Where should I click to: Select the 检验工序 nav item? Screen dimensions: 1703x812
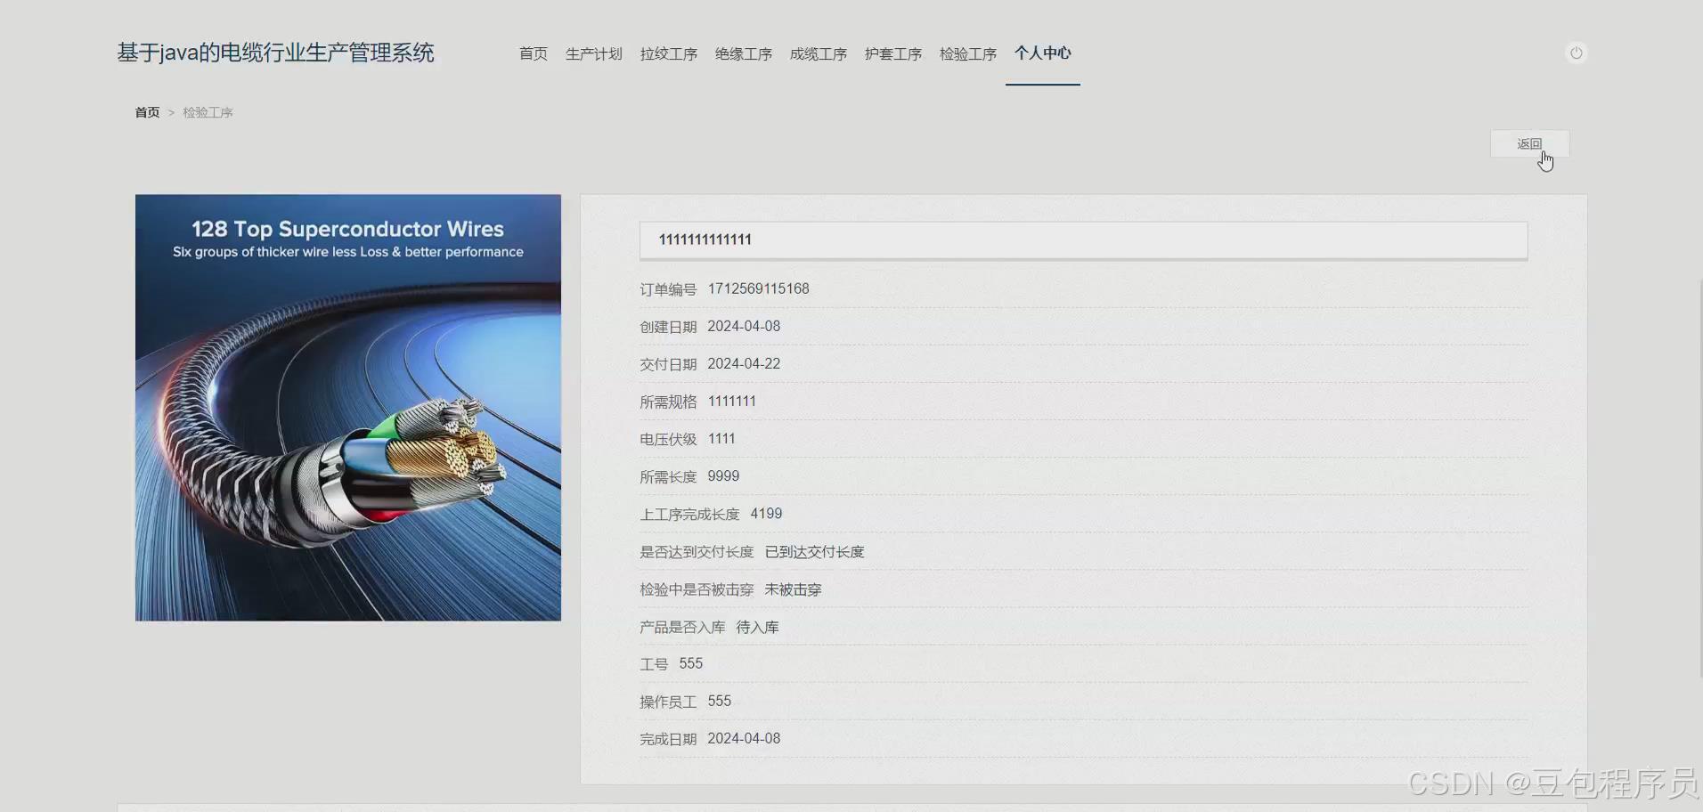[967, 54]
